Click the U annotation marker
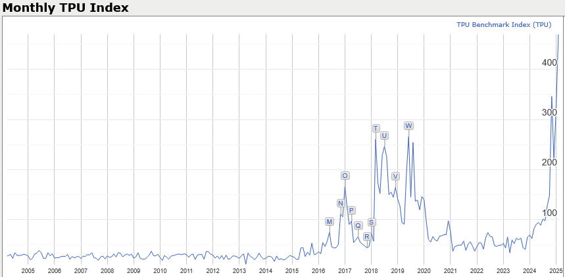 384,136
